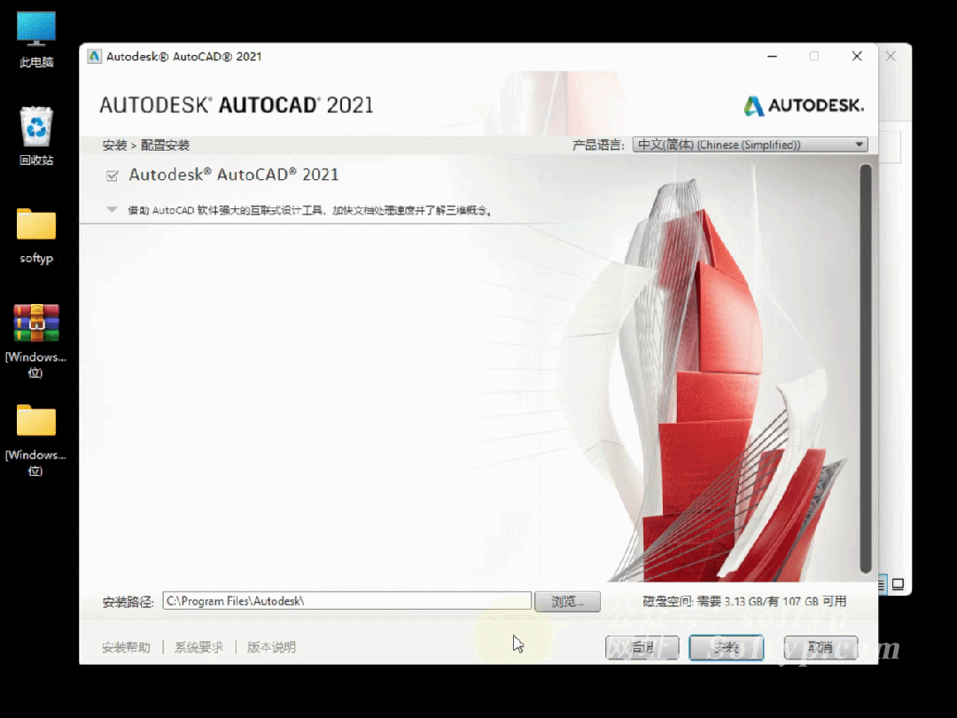Select the WinRAR archive desktop icon
The image size is (957, 718).
(x=36, y=339)
